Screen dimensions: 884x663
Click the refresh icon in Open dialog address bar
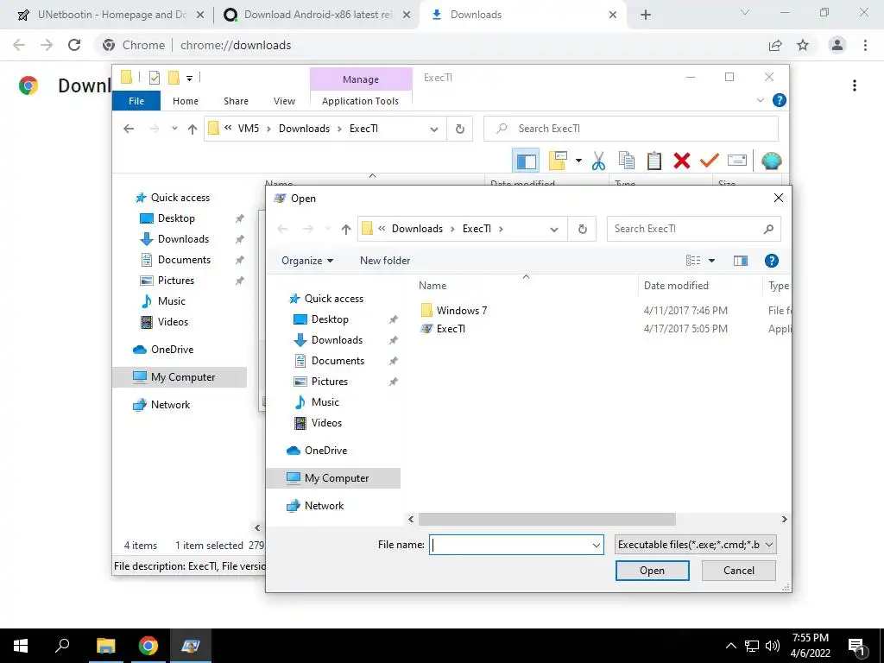coord(582,229)
